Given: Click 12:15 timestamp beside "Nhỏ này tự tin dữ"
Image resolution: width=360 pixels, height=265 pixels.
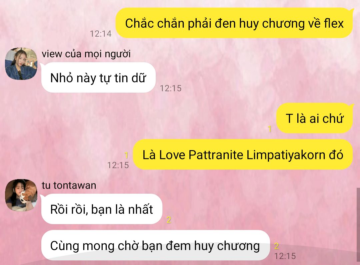Looking at the screenshot, I should [x=171, y=88].
